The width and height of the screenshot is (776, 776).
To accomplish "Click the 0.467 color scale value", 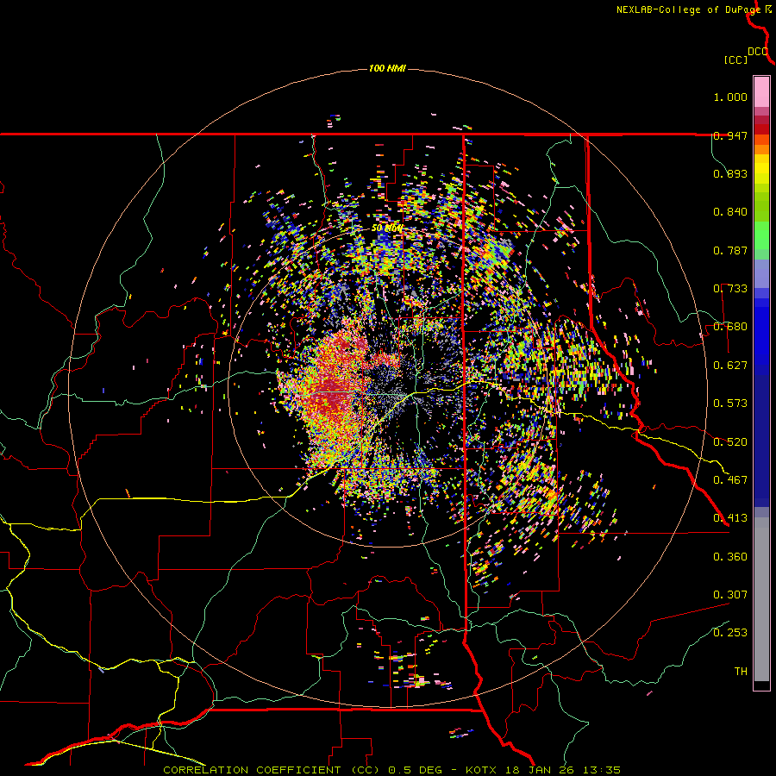I will 730,480.
